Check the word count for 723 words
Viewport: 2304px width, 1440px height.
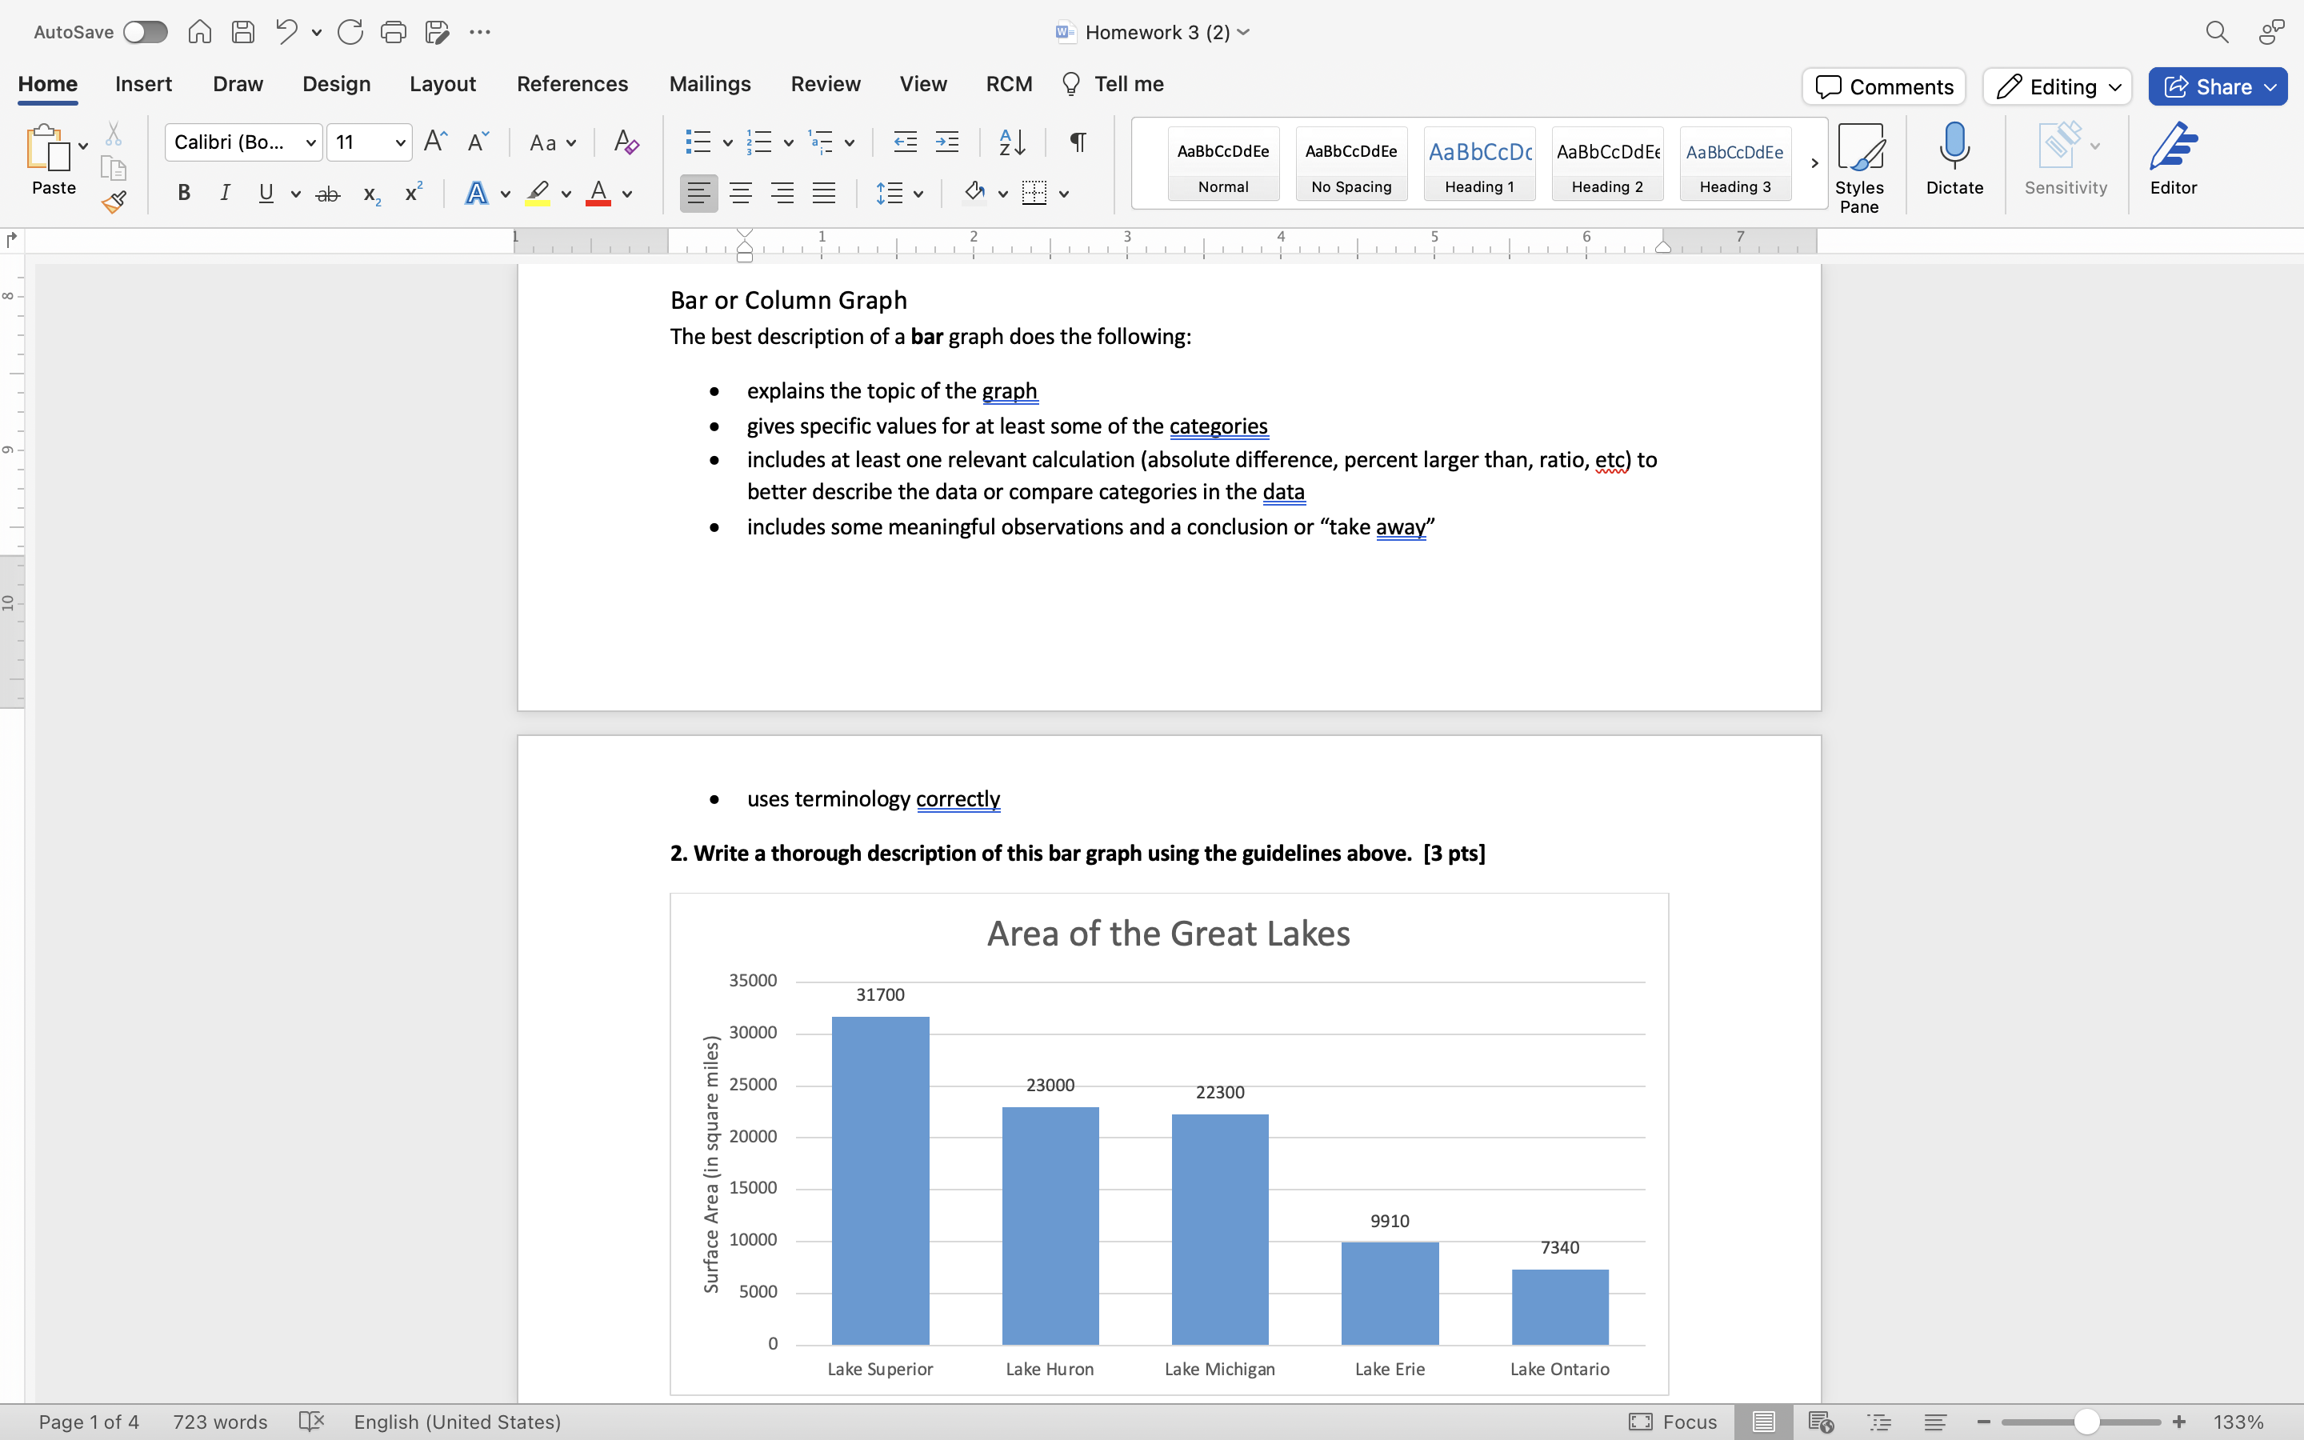point(219,1421)
